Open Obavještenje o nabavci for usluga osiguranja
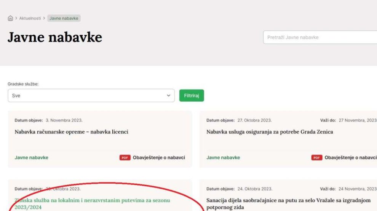Viewport: 377px width, 211px height. pyautogui.click(x=350, y=157)
